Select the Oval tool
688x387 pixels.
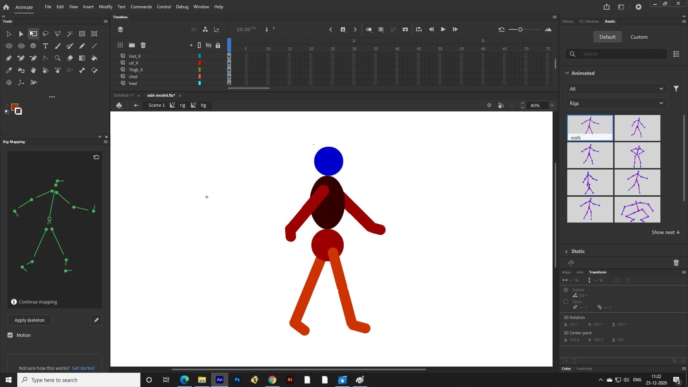[x=9, y=46]
